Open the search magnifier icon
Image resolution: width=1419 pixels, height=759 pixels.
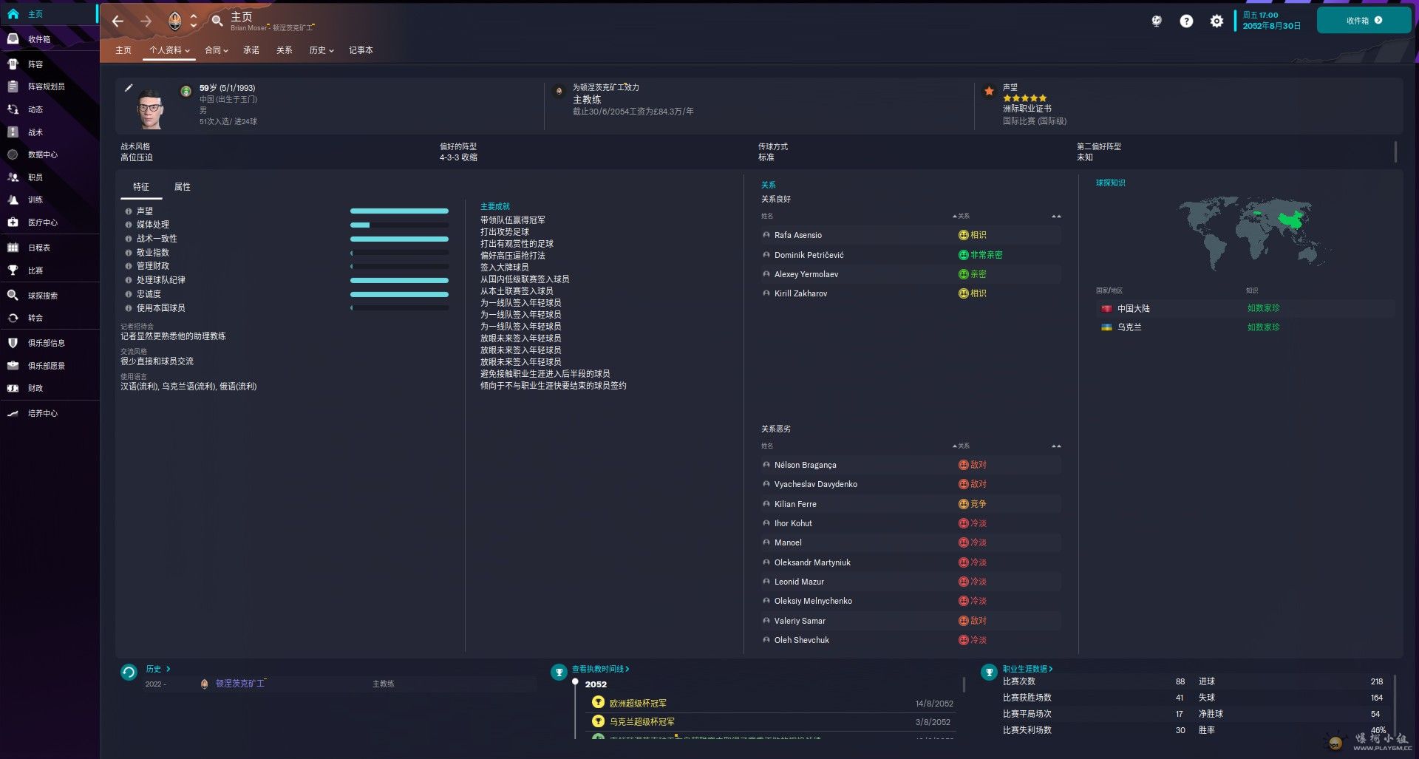point(217,21)
